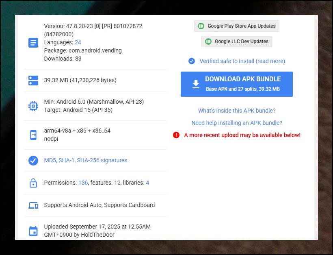The height and width of the screenshot is (255, 333).
Task: Click the features count 12 link
Action: [117, 183]
